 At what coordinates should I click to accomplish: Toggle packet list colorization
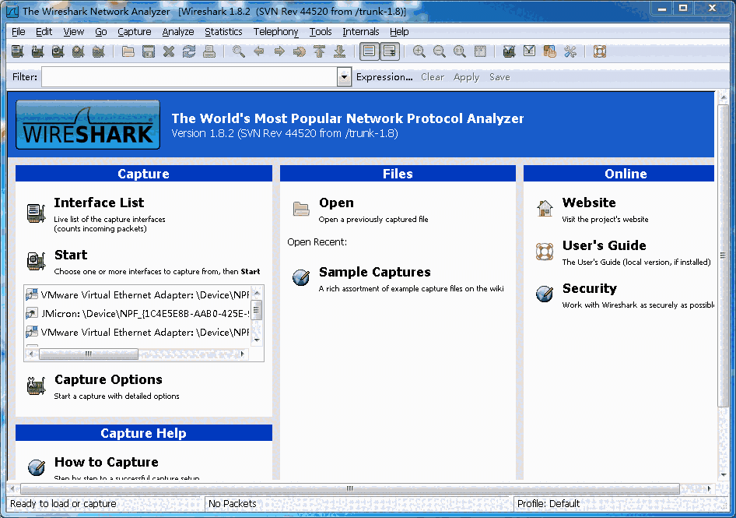(x=368, y=51)
